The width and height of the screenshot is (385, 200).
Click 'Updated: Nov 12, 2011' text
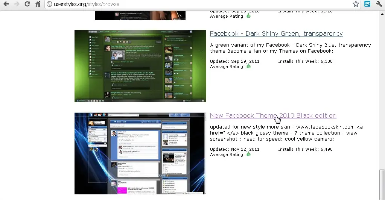point(235,149)
